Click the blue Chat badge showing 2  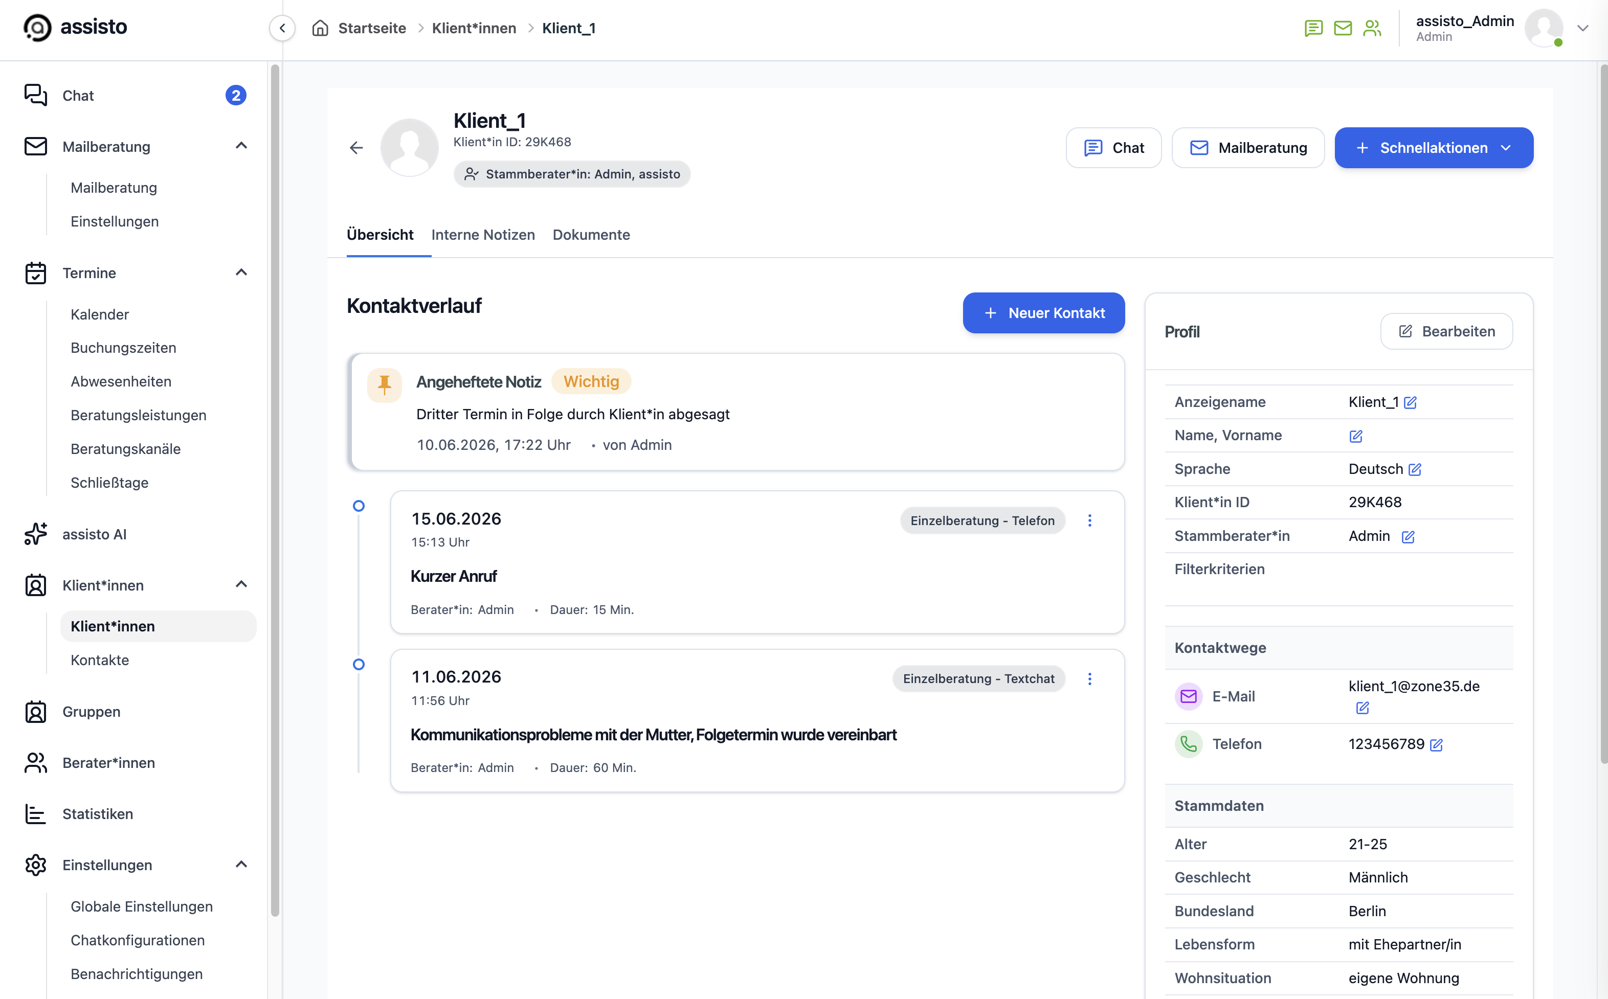pyautogui.click(x=236, y=95)
